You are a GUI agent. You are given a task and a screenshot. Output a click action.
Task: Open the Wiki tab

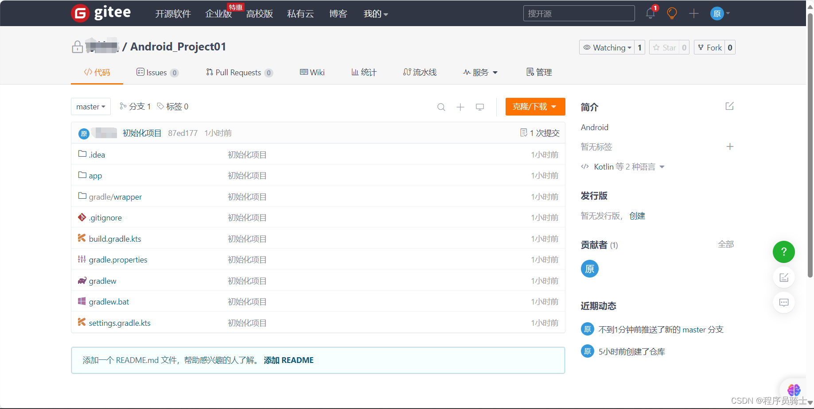312,72
